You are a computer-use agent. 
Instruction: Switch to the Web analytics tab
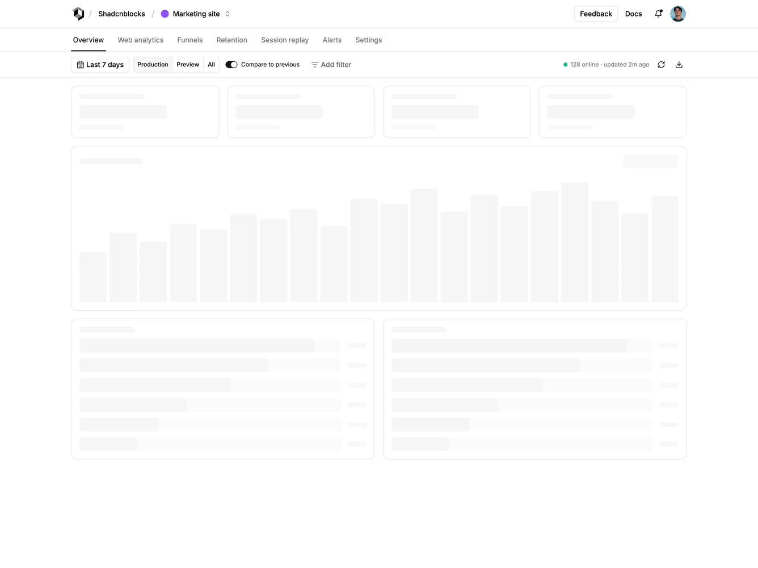point(141,40)
